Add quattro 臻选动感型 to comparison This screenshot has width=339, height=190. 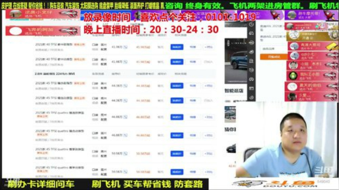(x=209, y=135)
